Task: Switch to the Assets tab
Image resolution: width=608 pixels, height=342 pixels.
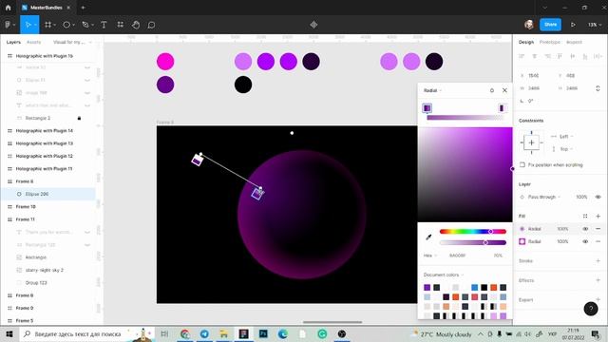Action: [x=34, y=42]
